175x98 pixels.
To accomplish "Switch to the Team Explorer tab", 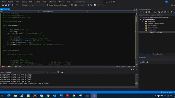I will pos(158,54).
